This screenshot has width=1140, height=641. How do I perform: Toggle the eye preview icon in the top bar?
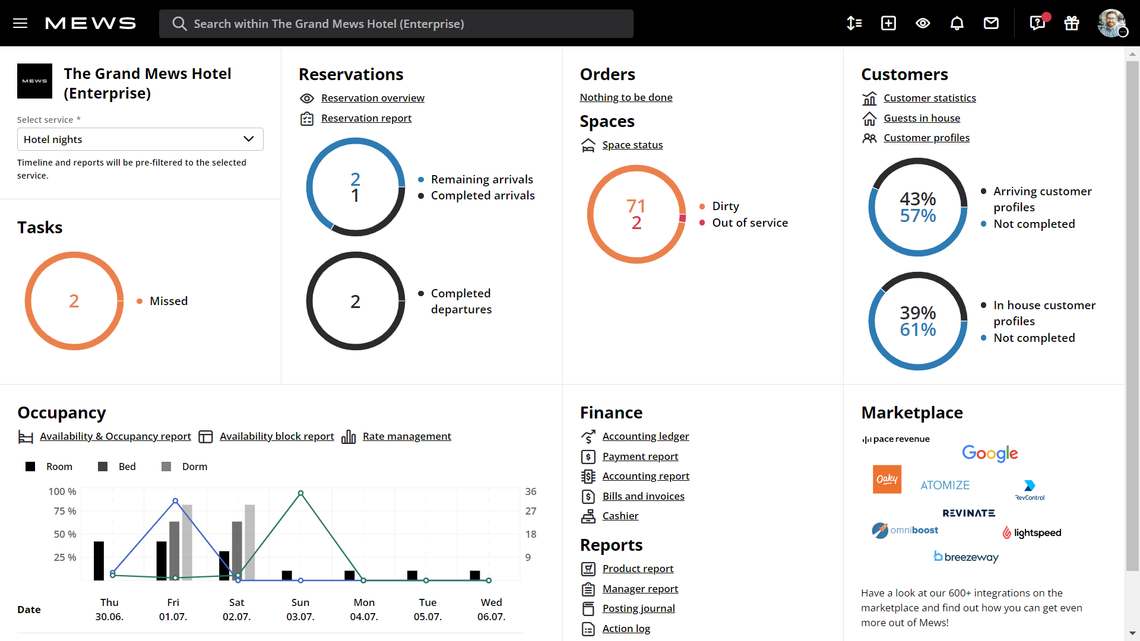[922, 23]
